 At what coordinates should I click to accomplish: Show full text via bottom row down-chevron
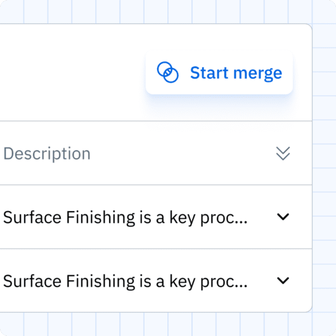click(x=283, y=280)
